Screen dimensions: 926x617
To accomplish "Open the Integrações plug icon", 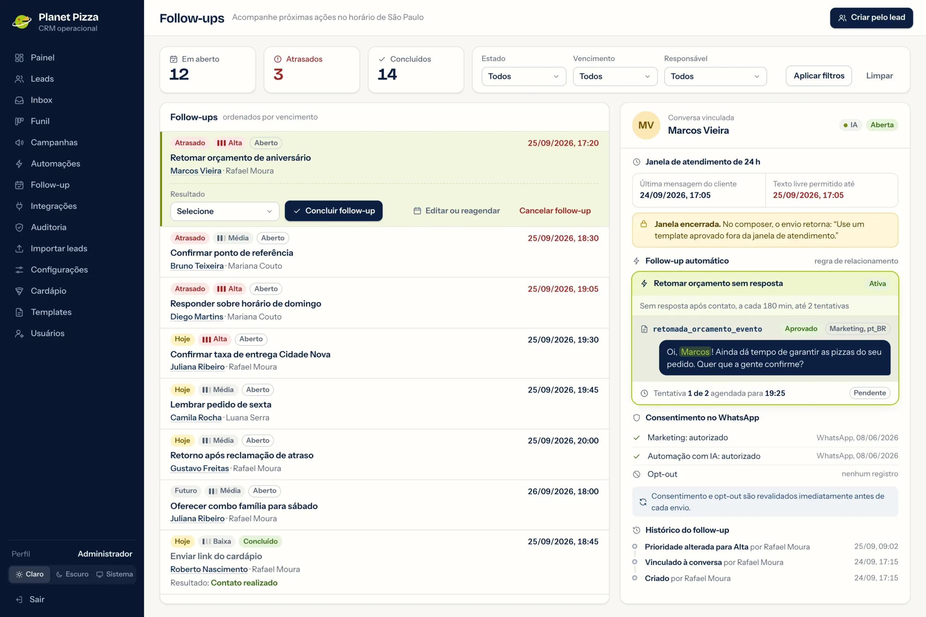I will pos(19,206).
